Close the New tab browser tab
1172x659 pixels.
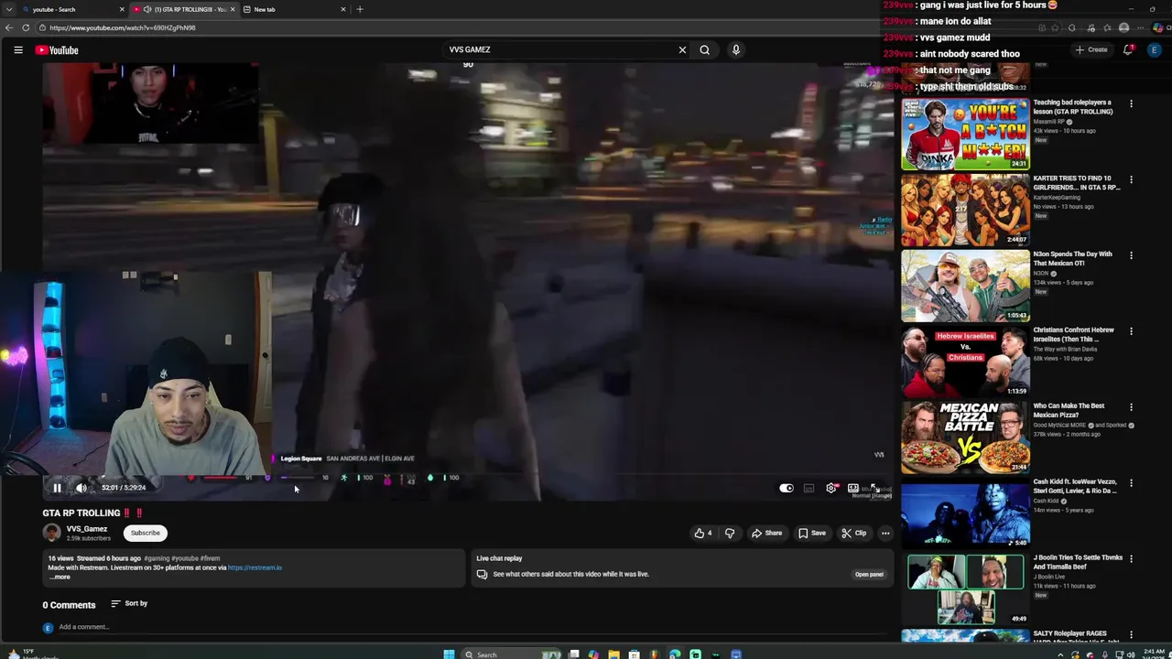point(343,9)
